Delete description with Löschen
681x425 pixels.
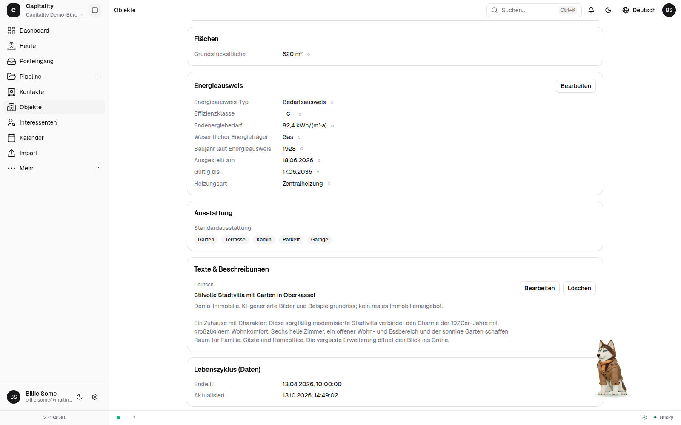(579, 288)
